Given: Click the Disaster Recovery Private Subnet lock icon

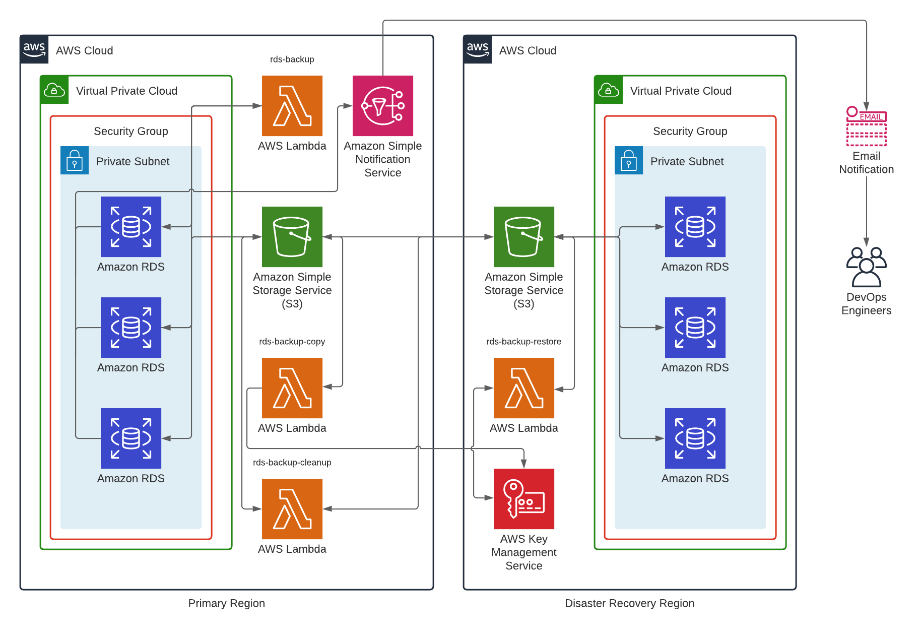Looking at the screenshot, I should 629,160.
